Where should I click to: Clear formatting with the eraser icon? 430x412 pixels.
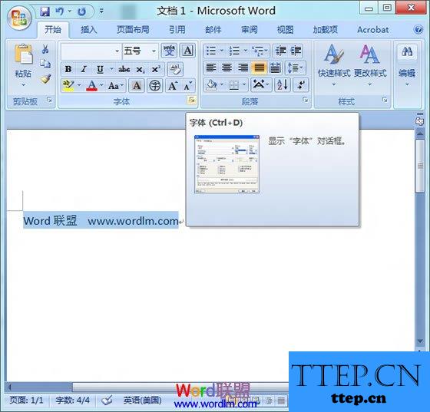click(175, 69)
